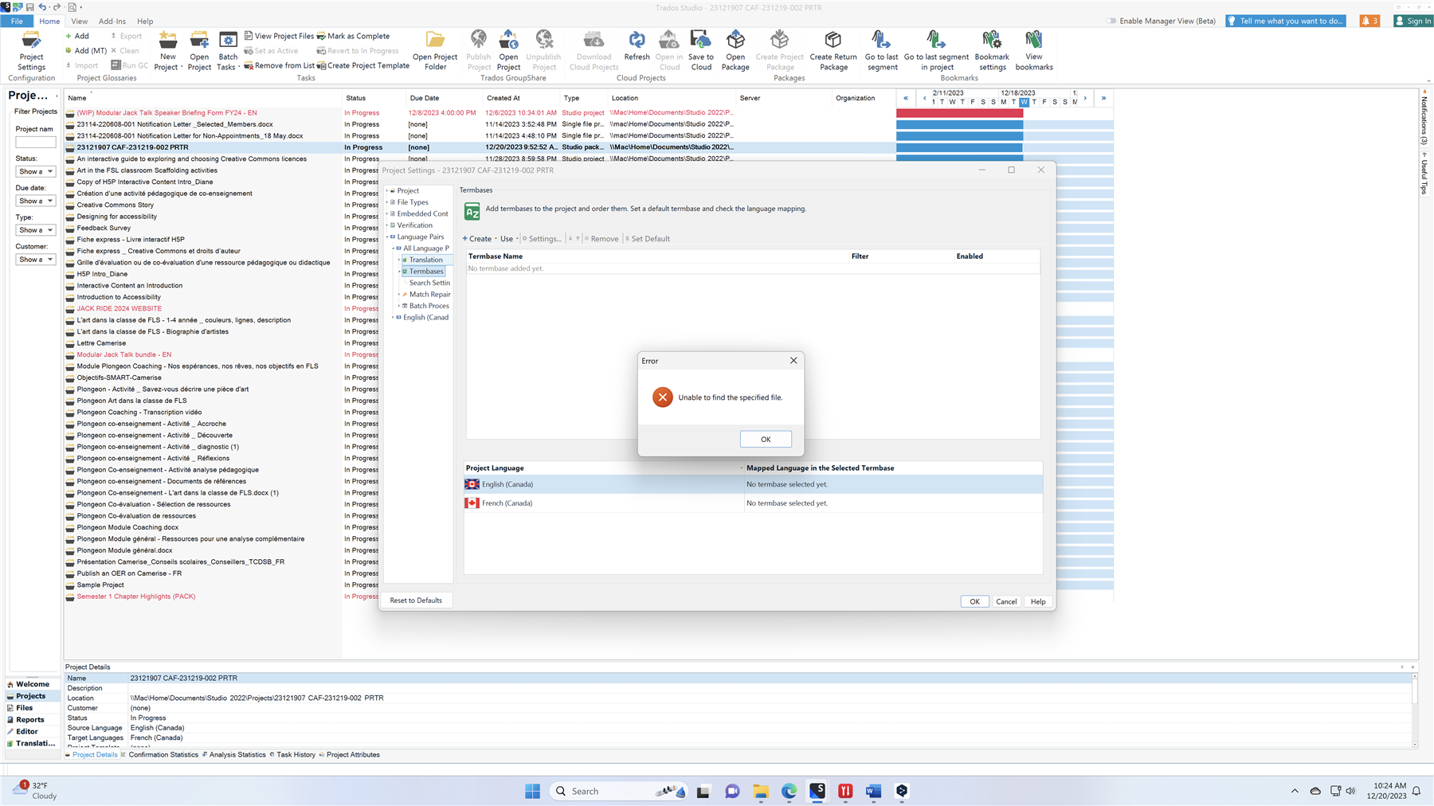Viewport: 1434px width, 806px height.
Task: Click Go to last segment in project
Action: [x=936, y=51]
